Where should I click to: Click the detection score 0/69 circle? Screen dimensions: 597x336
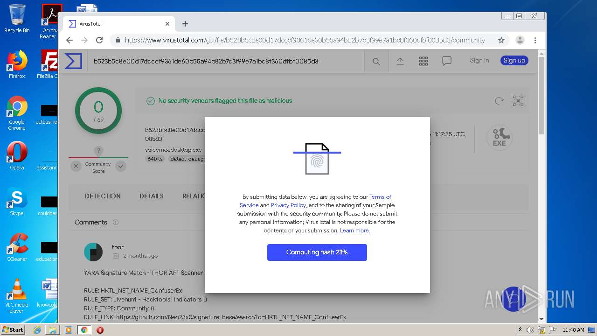point(98,111)
